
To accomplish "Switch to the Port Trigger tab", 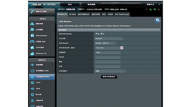I will [84, 14].
